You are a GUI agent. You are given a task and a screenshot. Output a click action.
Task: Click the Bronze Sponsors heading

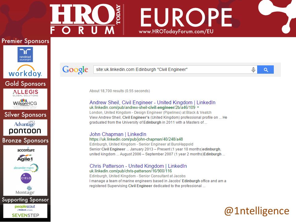25,141
